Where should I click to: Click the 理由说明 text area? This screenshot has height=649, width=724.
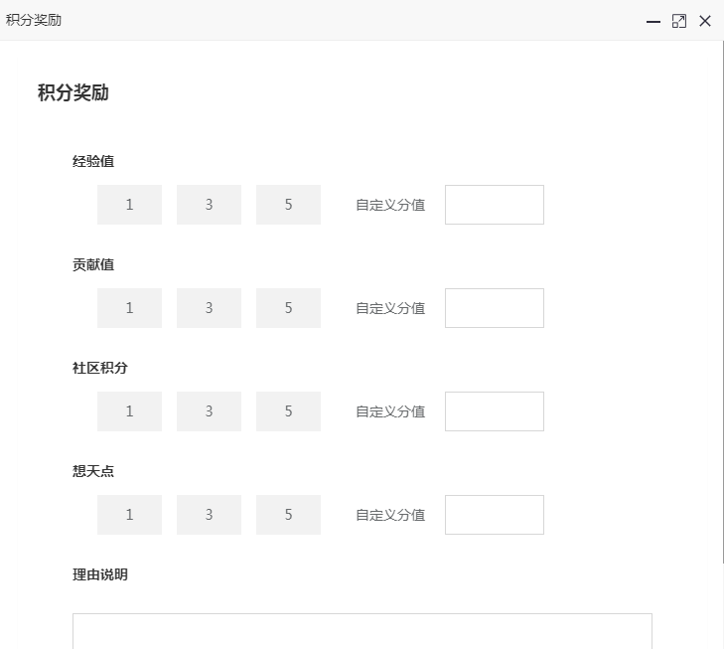362,631
